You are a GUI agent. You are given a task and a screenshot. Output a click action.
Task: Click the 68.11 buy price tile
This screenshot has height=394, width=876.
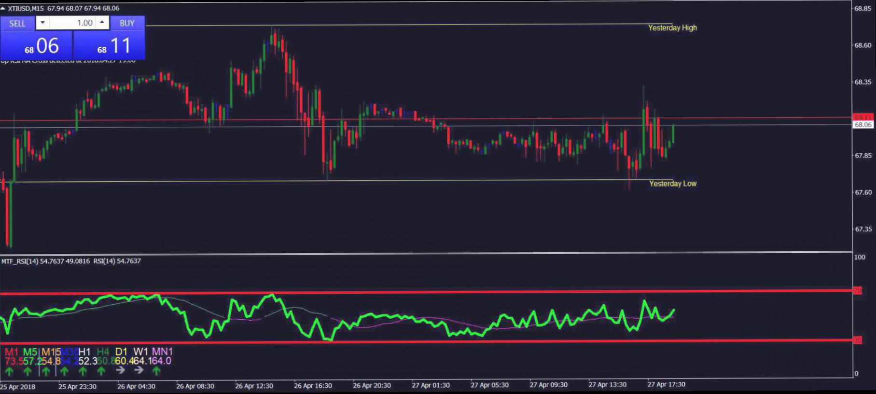click(109, 45)
